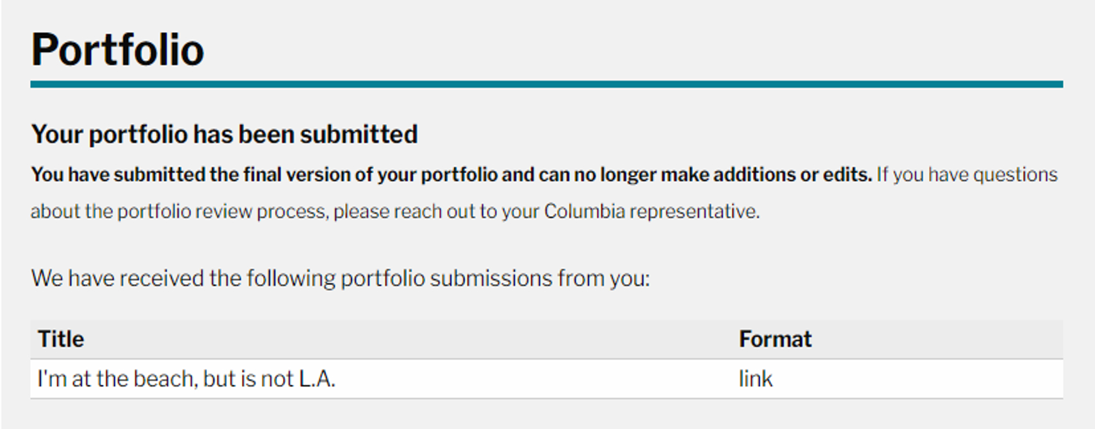1095x429 pixels.
Task: Click "Your portfolio has been submitted" subheading
Action: (x=224, y=134)
